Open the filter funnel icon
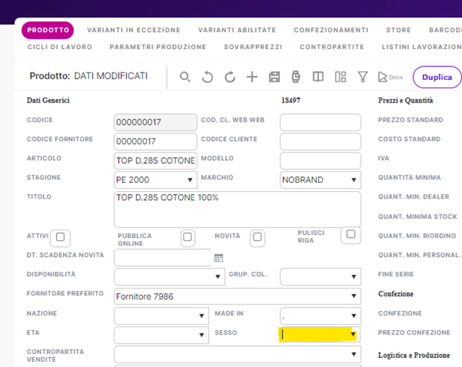462x367 pixels. tap(362, 77)
